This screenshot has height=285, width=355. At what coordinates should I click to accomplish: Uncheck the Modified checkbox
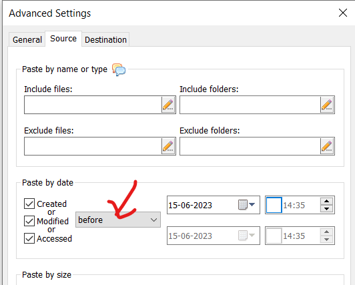29,221
